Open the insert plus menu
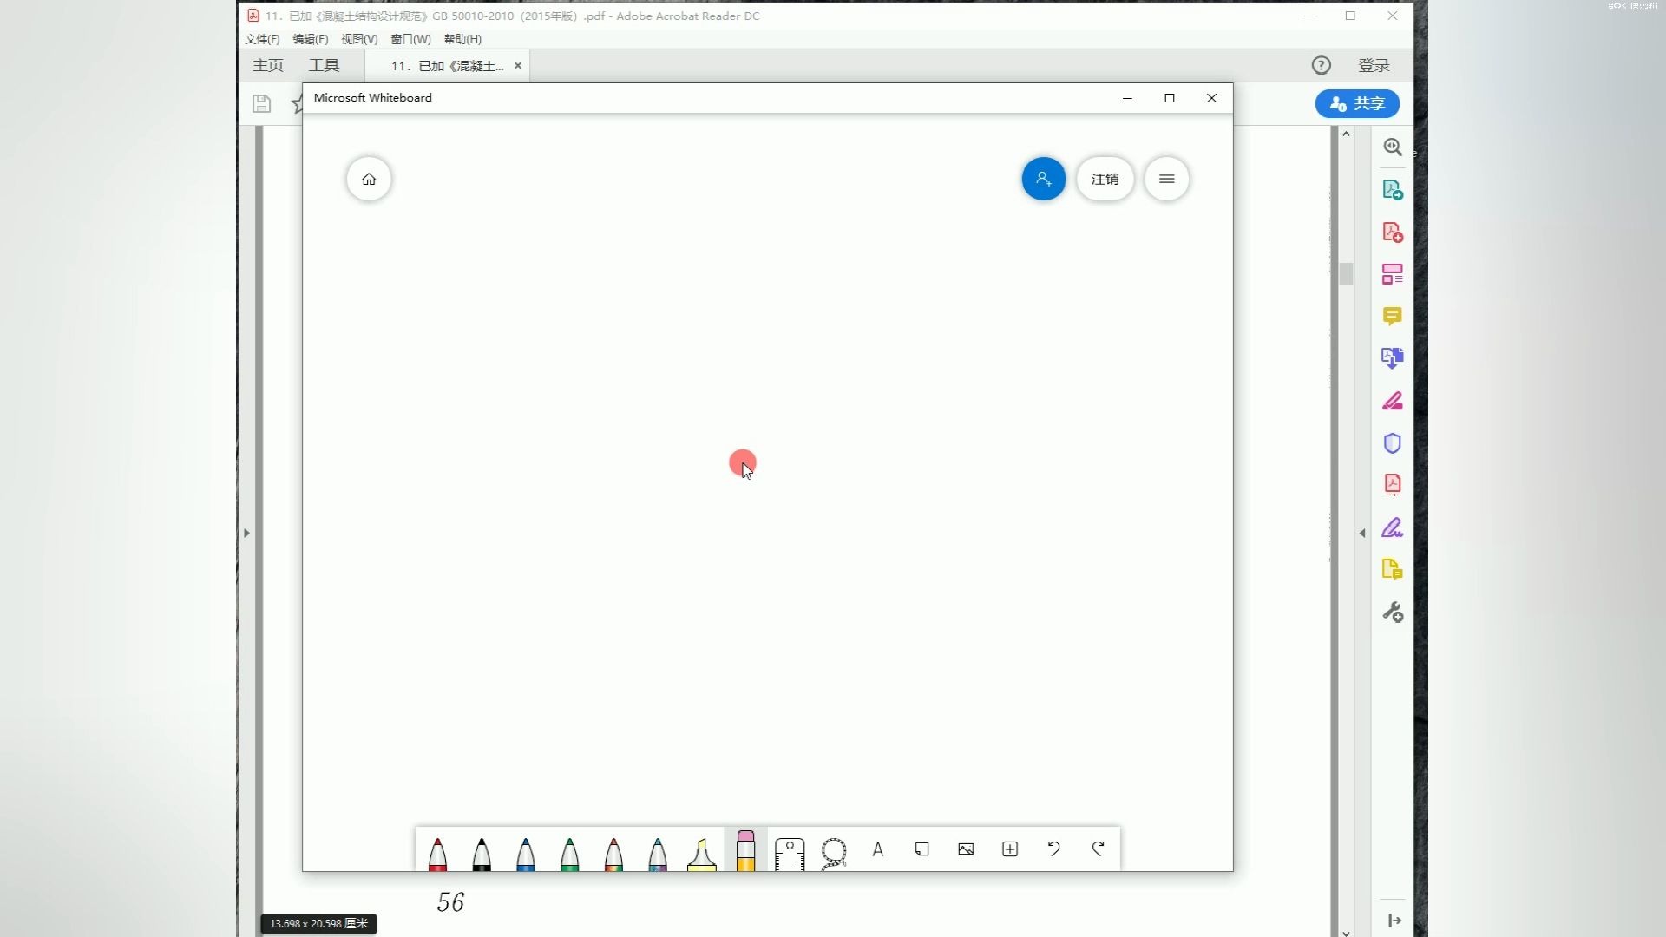This screenshot has width=1666, height=937. pyautogui.click(x=1010, y=849)
